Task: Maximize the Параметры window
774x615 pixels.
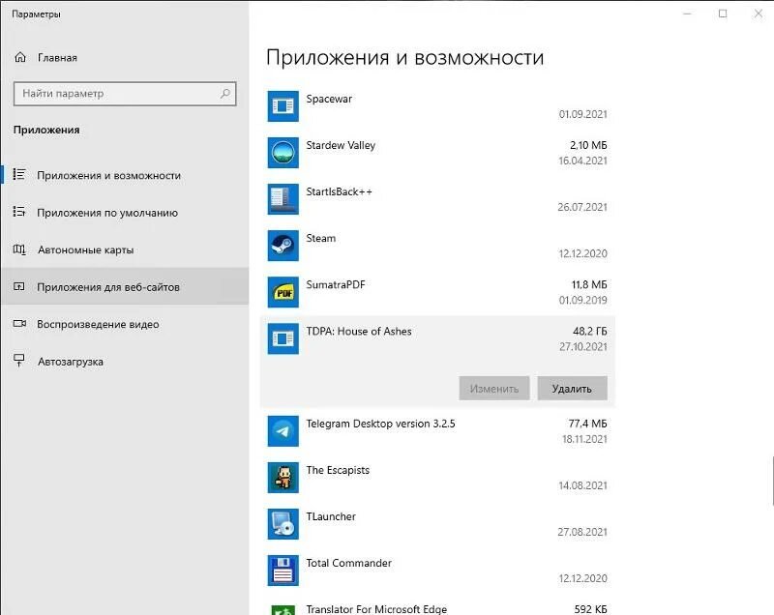Action: pos(723,14)
